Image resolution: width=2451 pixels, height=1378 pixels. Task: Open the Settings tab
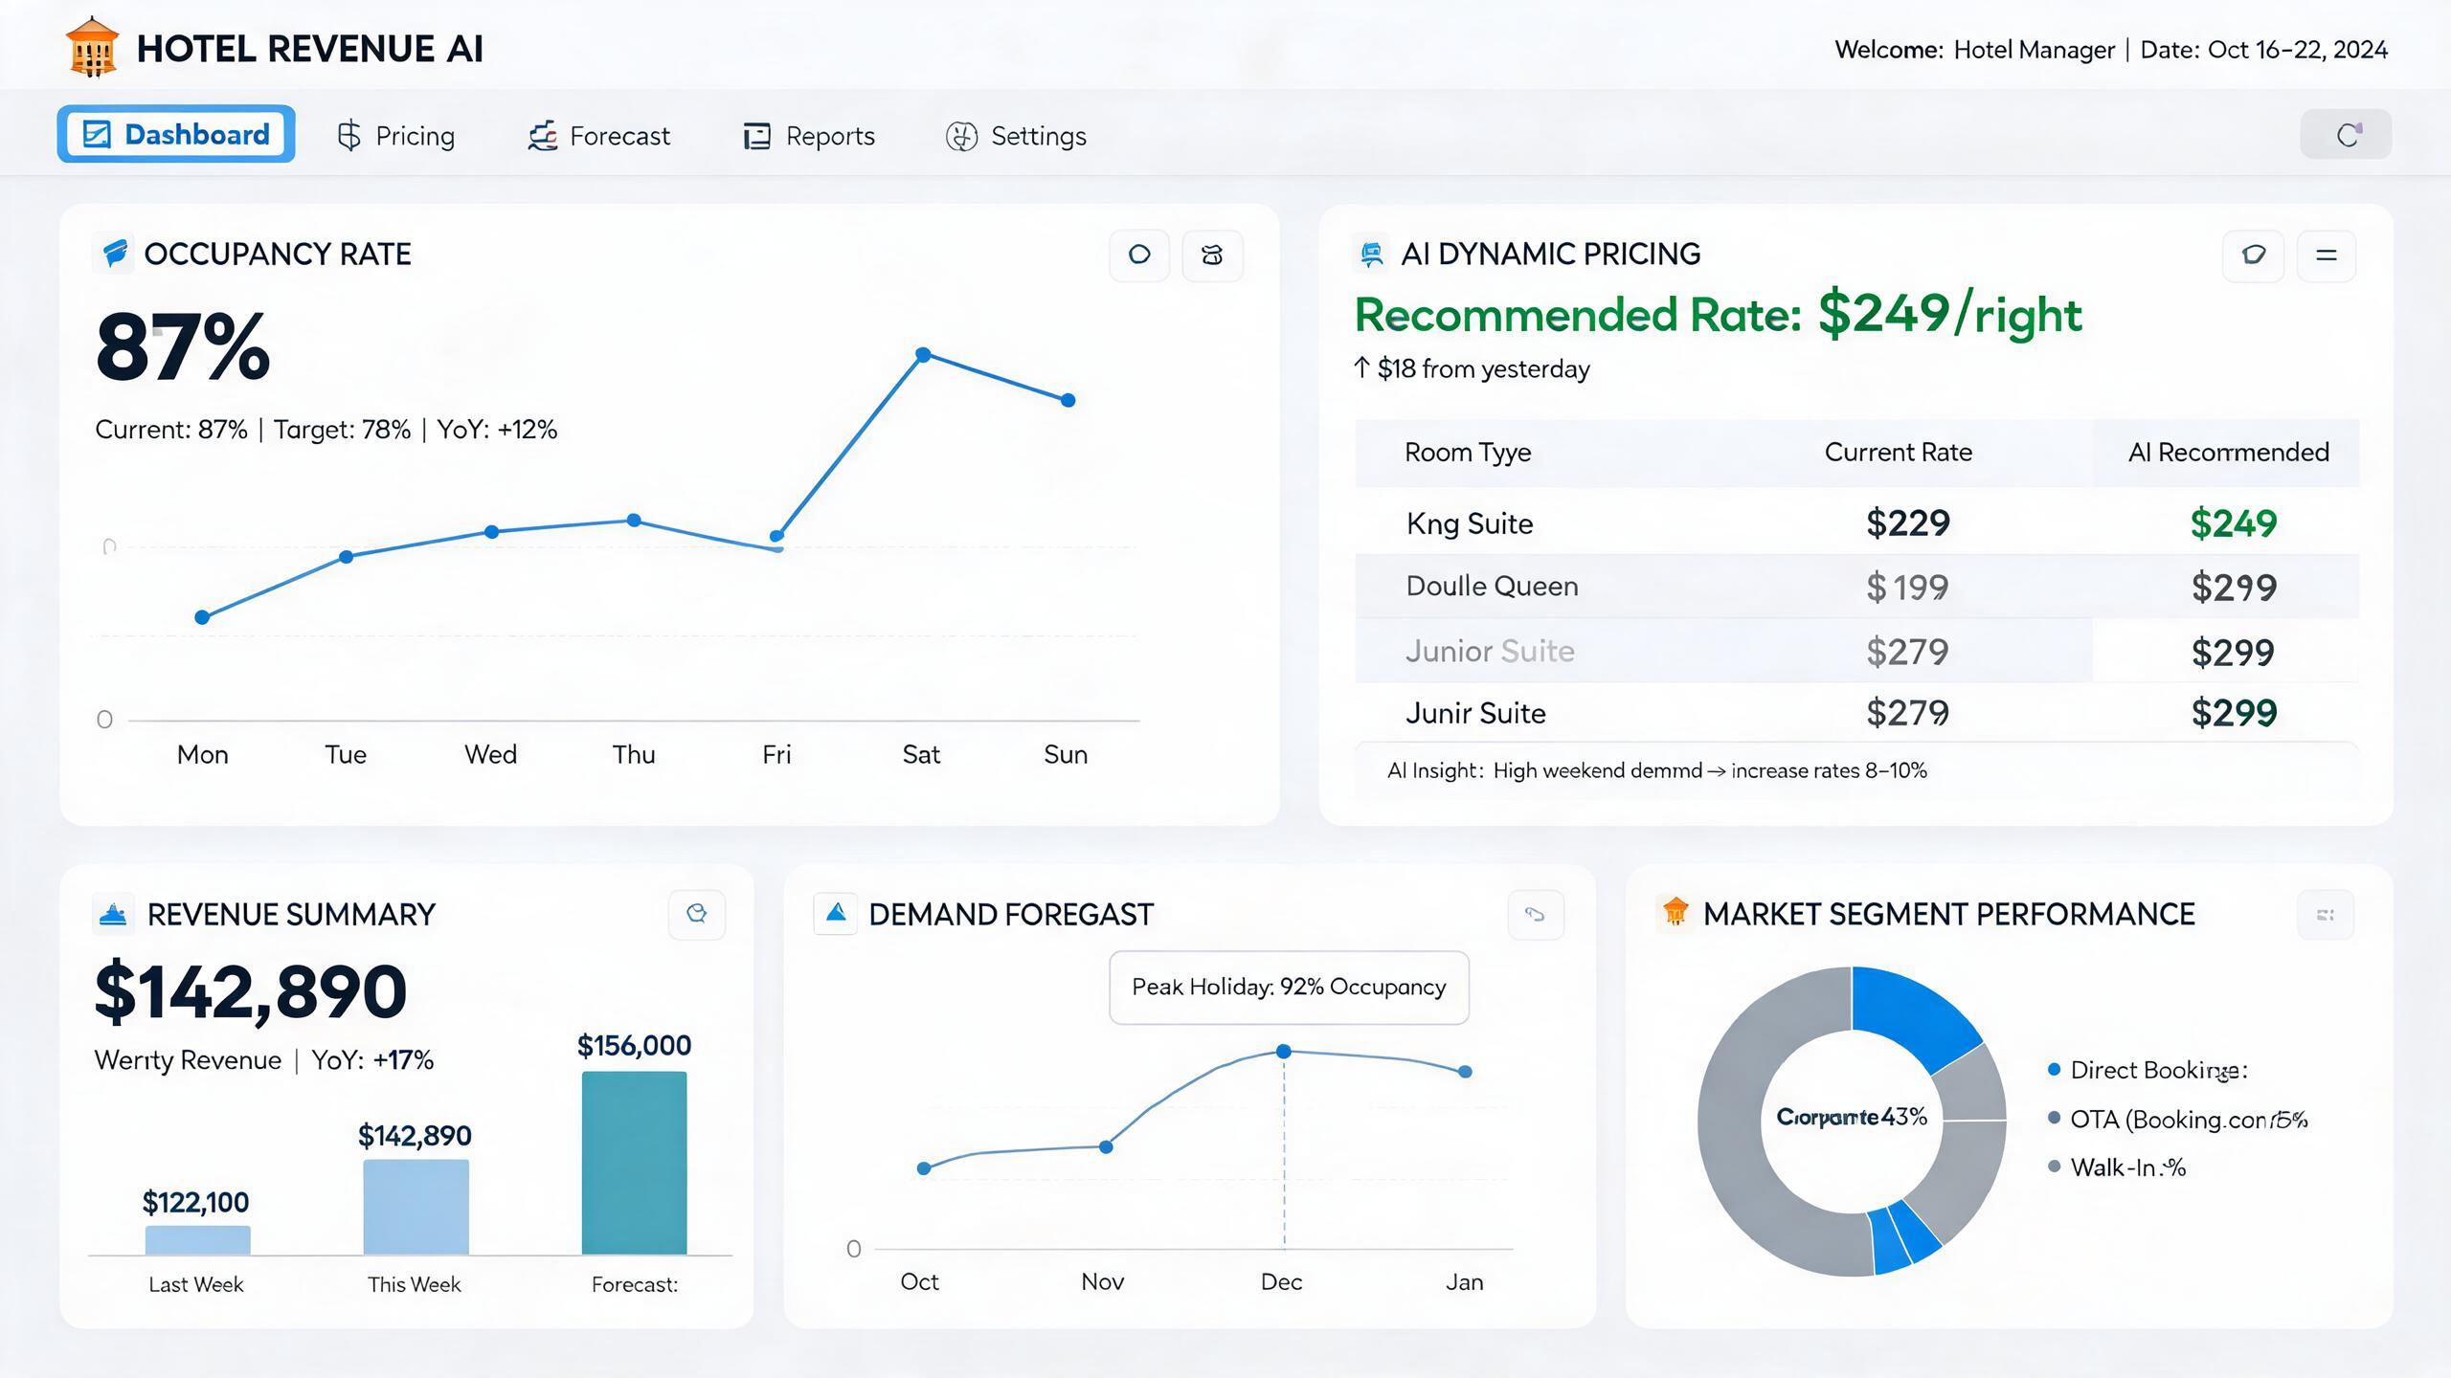1016,136
